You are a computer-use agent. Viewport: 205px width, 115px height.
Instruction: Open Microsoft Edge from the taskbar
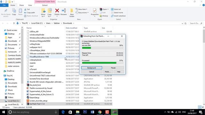(63, 112)
